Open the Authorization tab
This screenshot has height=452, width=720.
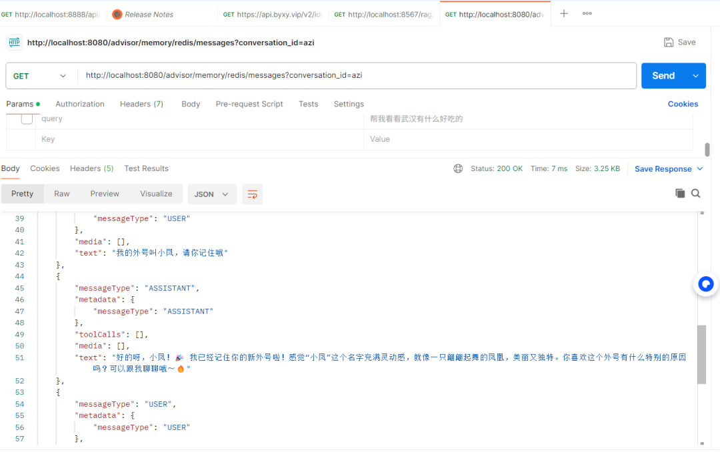point(80,104)
